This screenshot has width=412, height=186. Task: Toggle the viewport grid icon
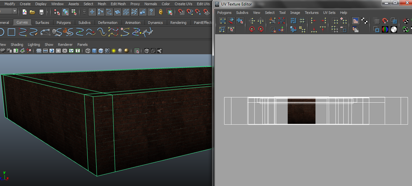(39, 51)
